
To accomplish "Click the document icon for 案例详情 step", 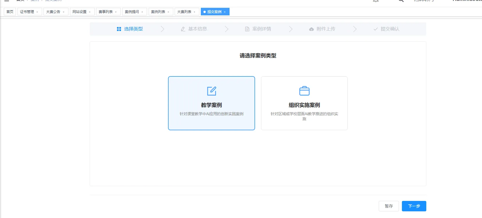I will (x=247, y=29).
